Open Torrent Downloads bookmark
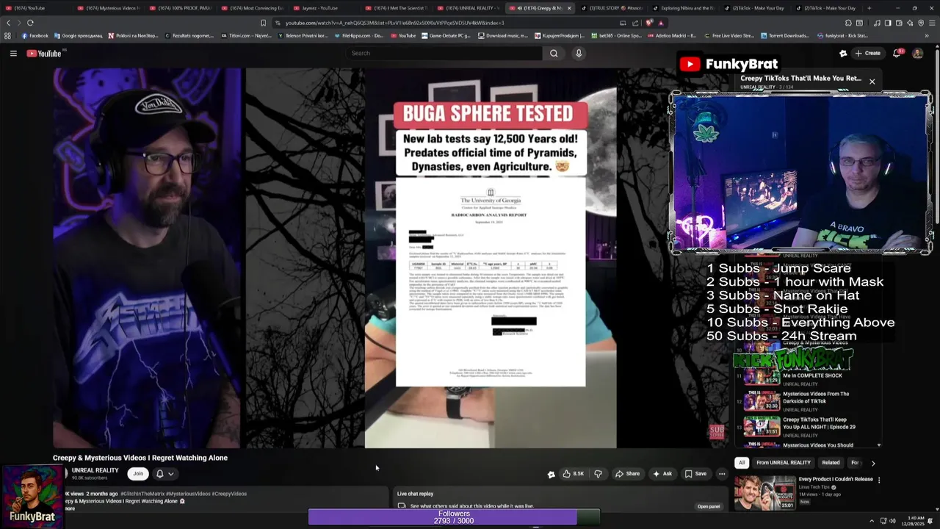Image resolution: width=940 pixels, height=529 pixels. [786, 35]
